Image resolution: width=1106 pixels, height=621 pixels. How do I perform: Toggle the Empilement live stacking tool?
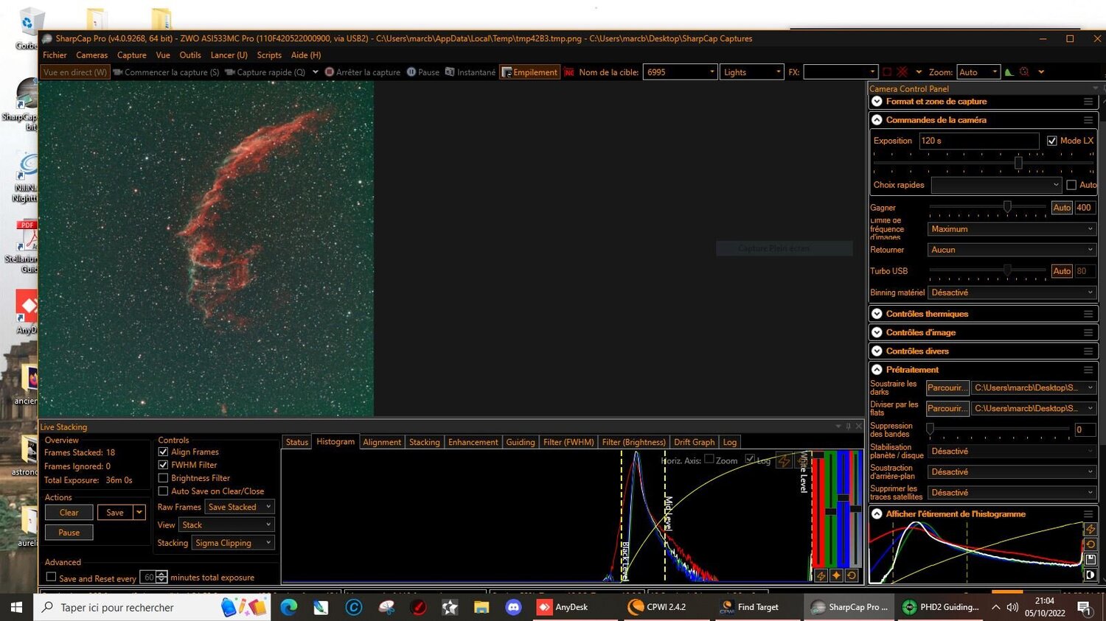[529, 72]
